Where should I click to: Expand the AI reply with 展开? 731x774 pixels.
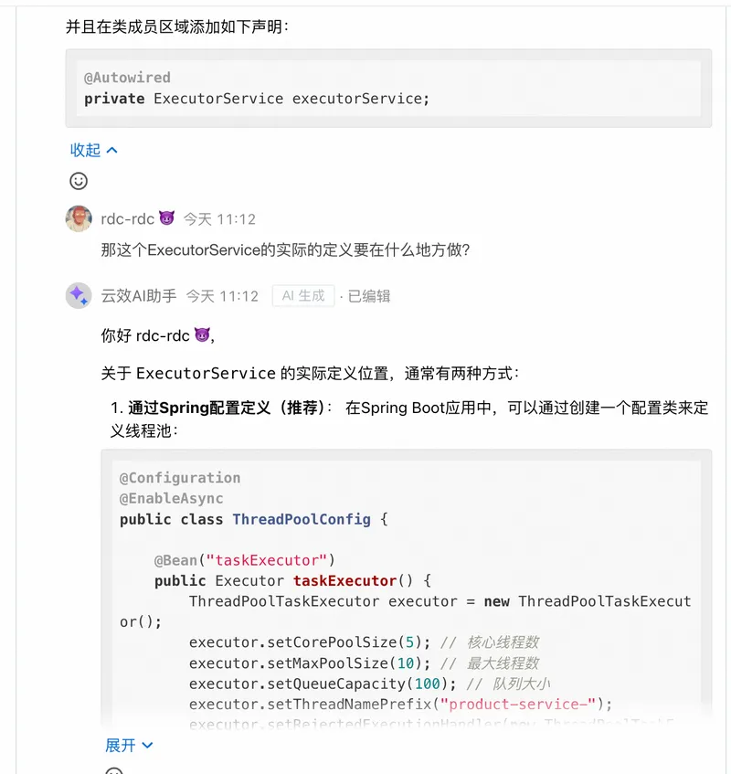pos(120,746)
